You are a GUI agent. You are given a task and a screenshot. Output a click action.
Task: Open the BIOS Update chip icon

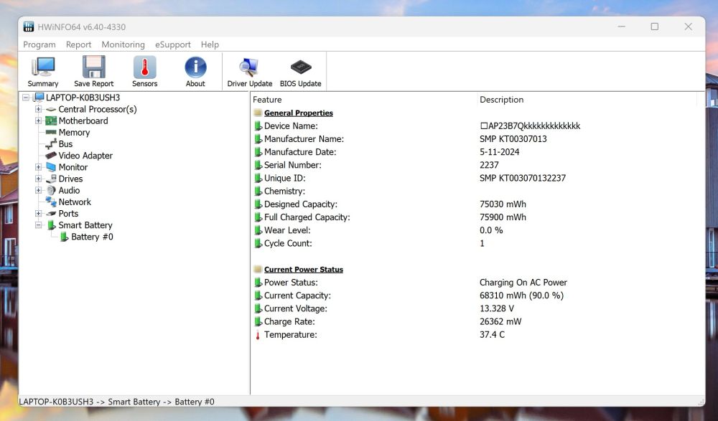click(x=300, y=68)
